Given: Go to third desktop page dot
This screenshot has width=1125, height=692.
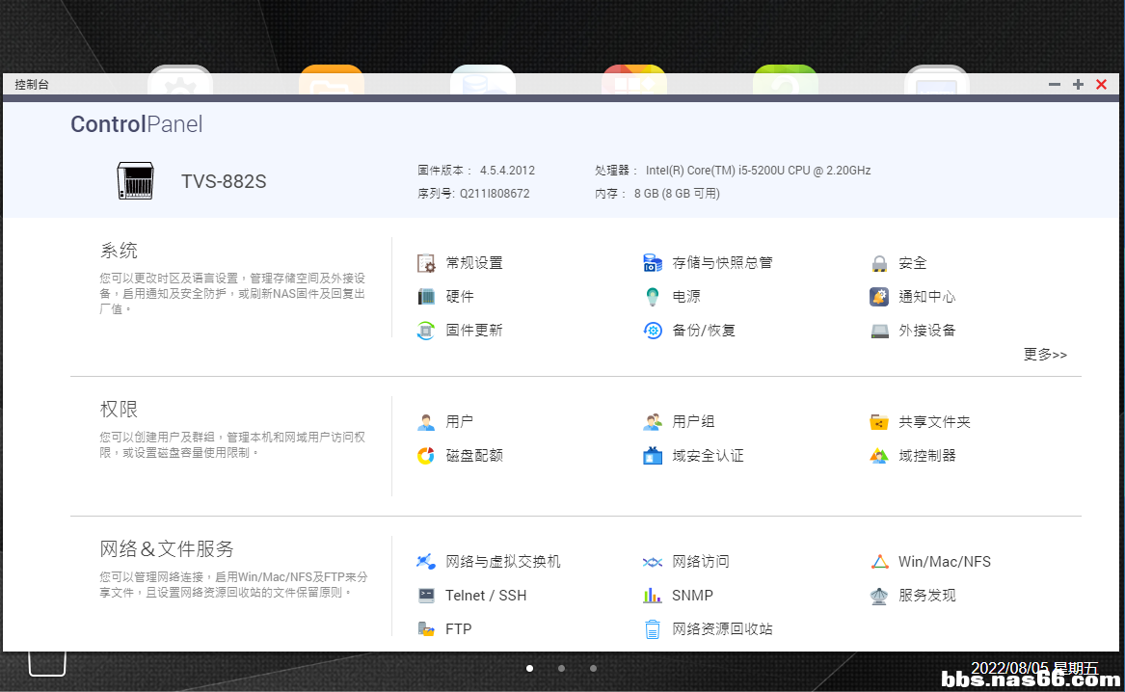Looking at the screenshot, I should point(593,668).
